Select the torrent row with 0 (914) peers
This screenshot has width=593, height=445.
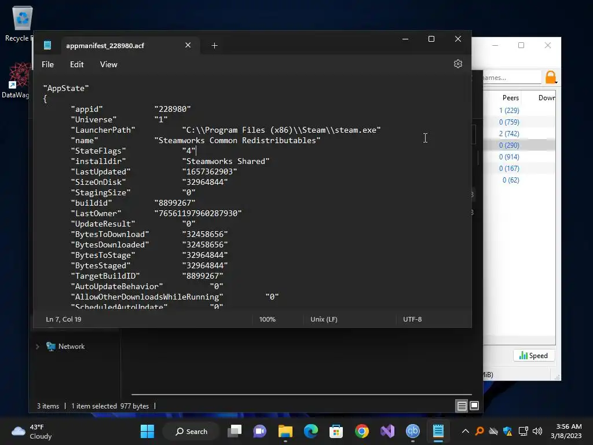click(x=519, y=156)
